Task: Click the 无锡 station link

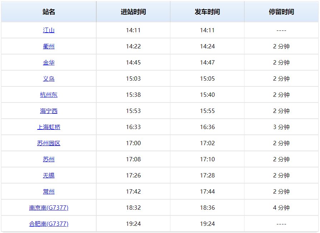Action: point(49,176)
